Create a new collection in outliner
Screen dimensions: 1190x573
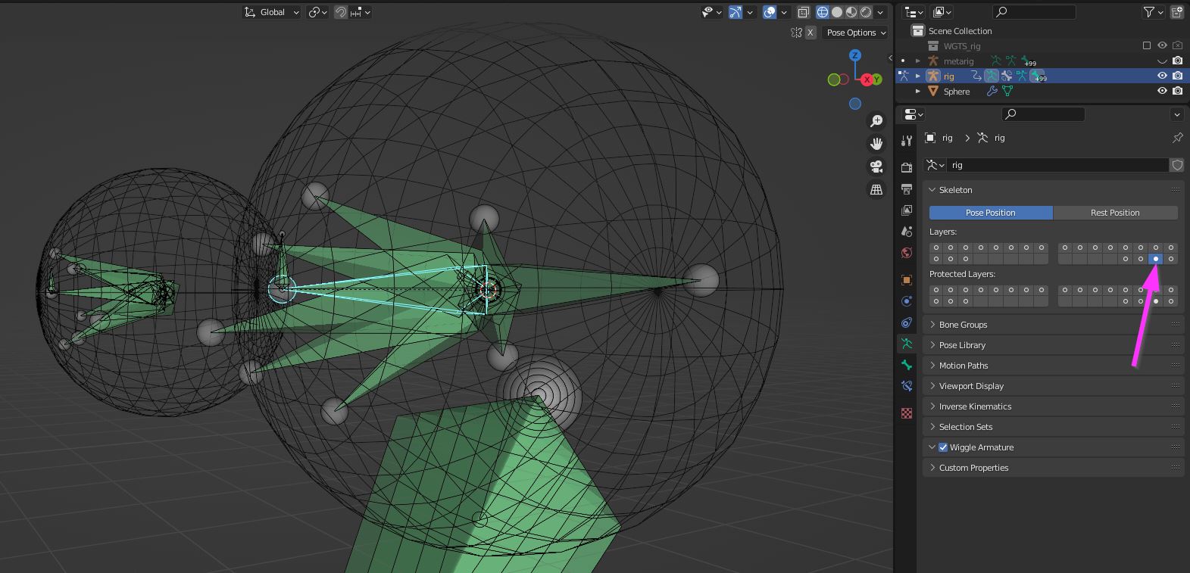point(1177,12)
